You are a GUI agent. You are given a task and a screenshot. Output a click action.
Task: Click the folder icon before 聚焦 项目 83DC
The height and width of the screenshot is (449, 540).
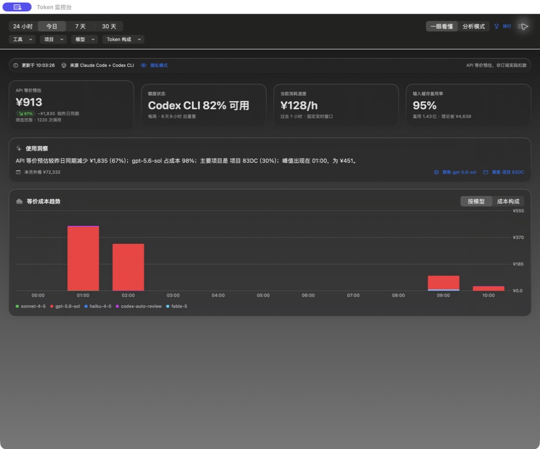[486, 172]
